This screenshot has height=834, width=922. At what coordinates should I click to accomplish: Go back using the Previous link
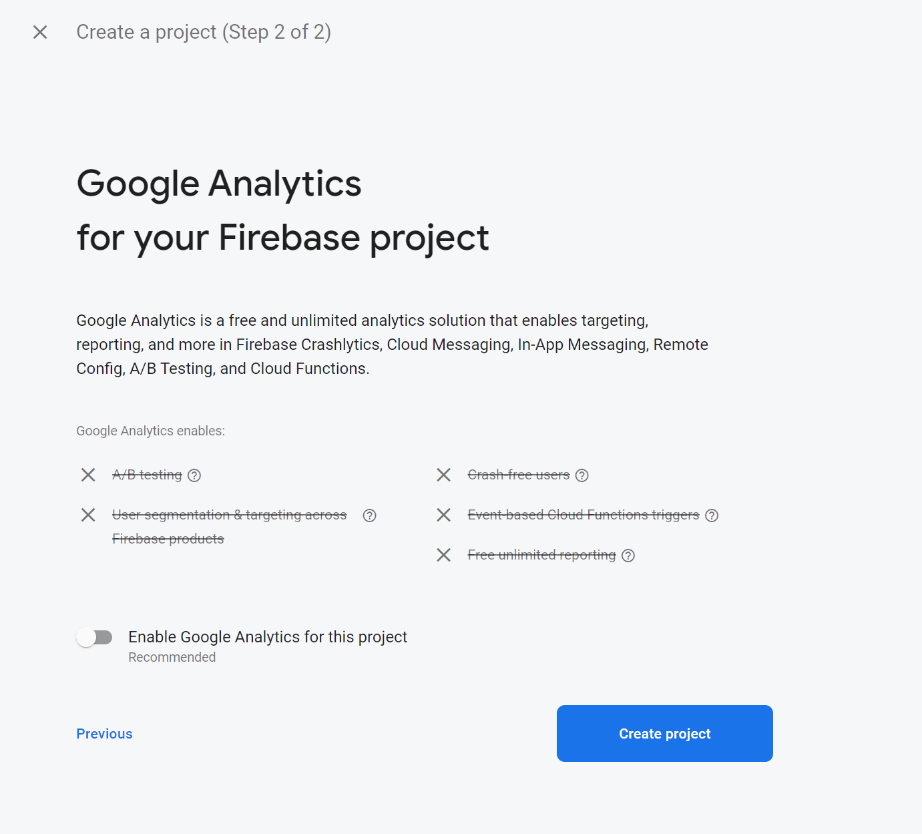pyautogui.click(x=104, y=733)
